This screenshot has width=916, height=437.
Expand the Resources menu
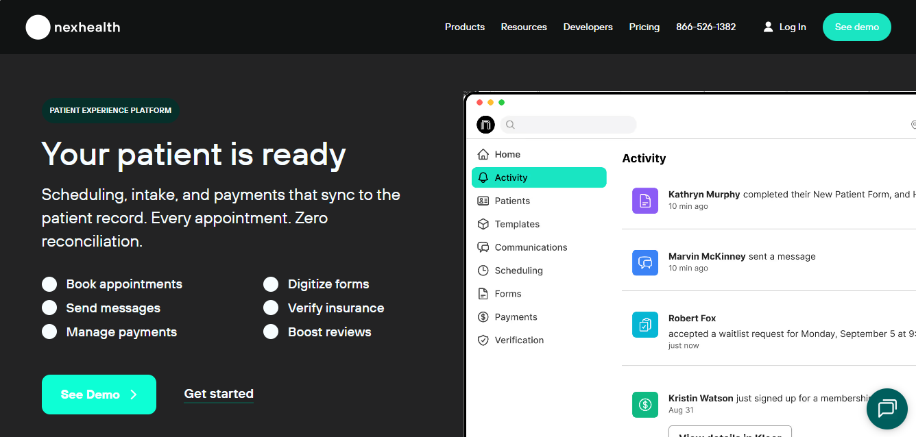524,27
